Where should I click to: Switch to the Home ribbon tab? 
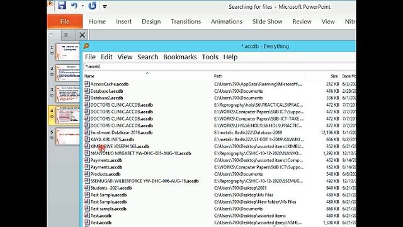click(x=98, y=21)
